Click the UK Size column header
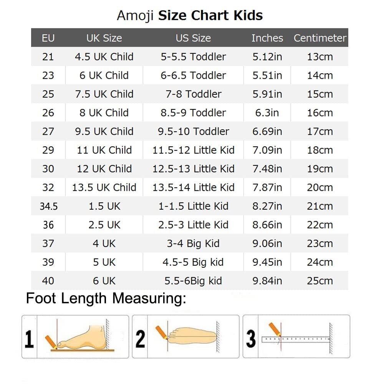Viewport: 384px width, 384px height. 104,38
